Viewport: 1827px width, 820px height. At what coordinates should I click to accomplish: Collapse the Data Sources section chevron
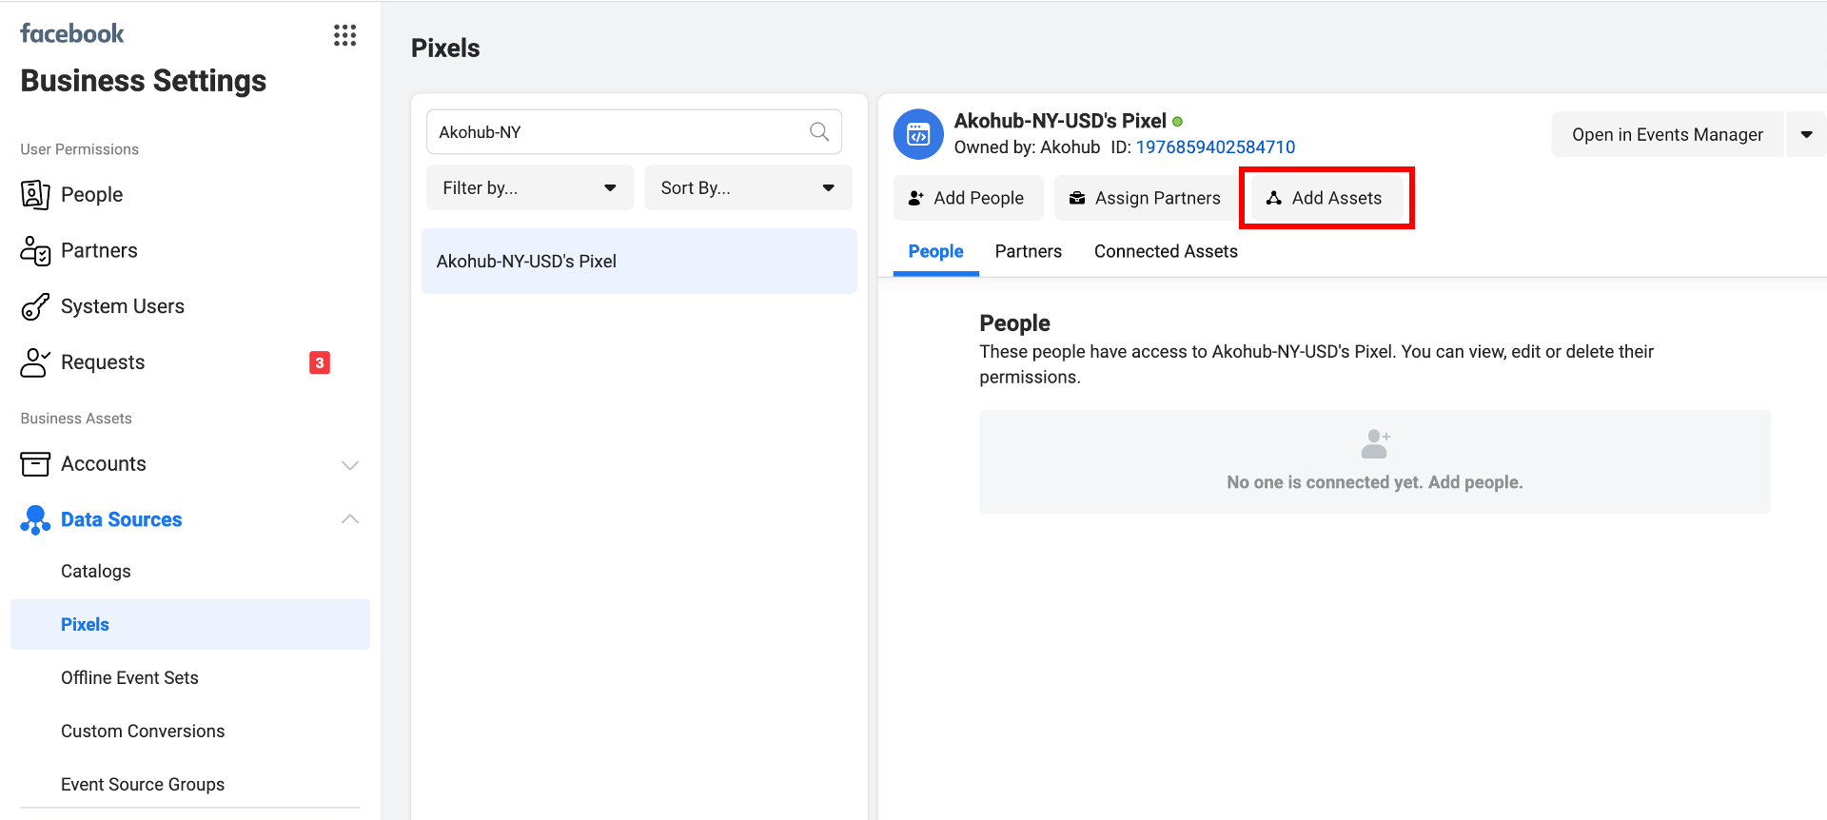click(x=350, y=518)
